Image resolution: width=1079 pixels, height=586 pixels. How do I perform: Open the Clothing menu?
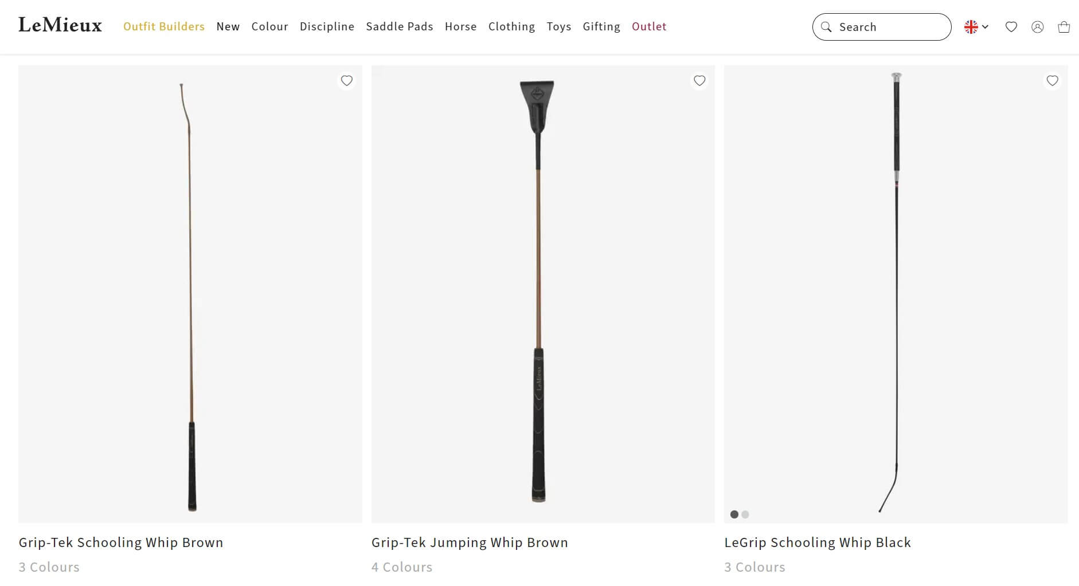click(511, 26)
